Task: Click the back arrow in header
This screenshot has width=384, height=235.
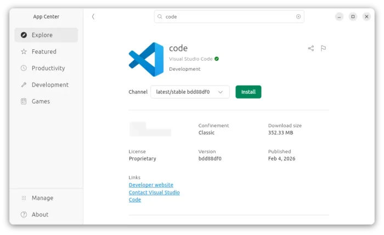Action: (93, 16)
